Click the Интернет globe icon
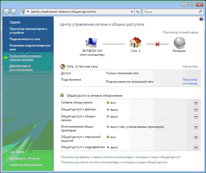Image resolution: width=206 pixels, height=173 pixels. 179,43
